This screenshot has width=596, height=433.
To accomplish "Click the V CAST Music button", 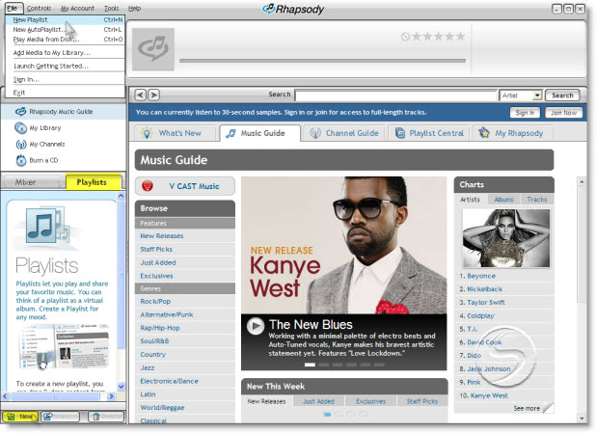I will click(185, 185).
